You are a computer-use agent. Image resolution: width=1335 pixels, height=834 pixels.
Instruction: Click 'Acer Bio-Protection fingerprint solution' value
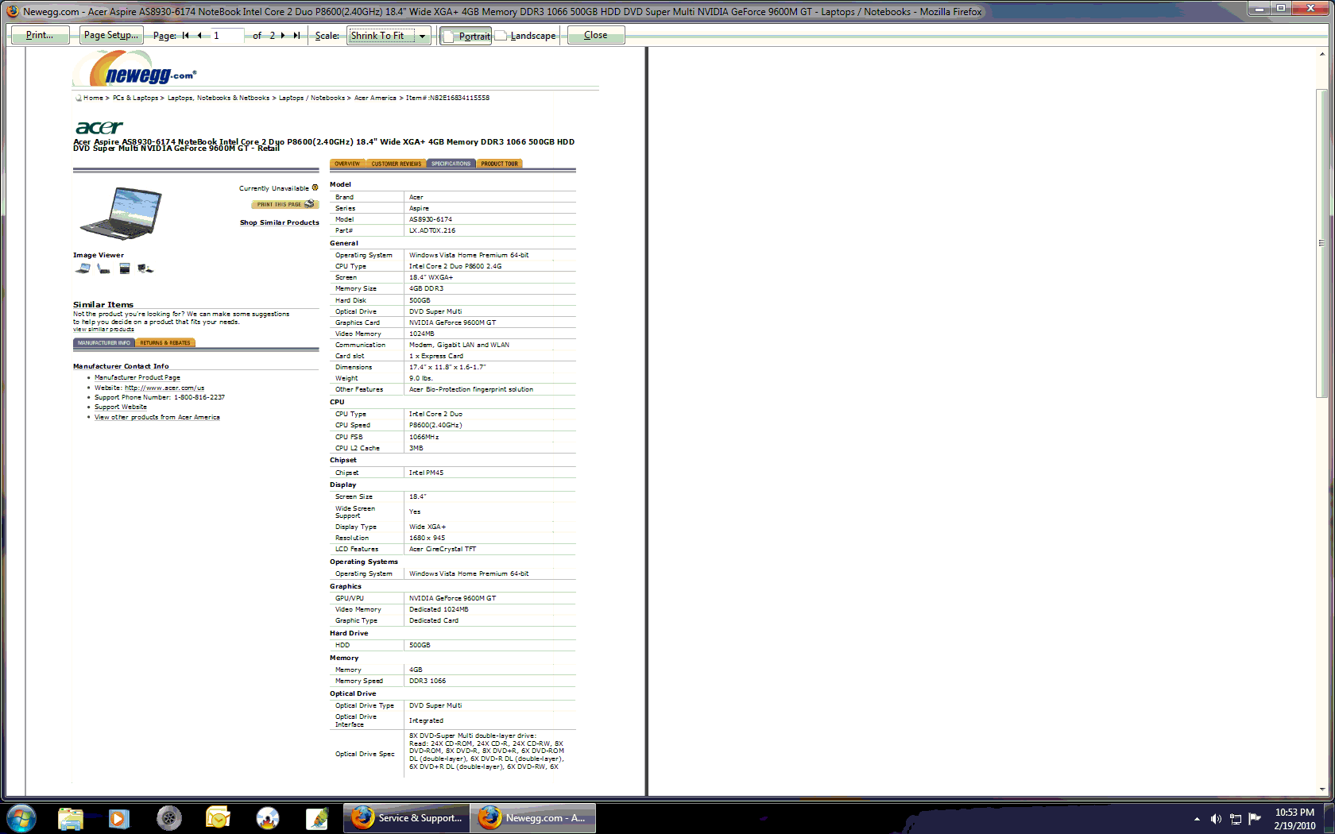[471, 390]
